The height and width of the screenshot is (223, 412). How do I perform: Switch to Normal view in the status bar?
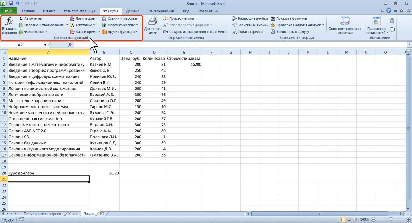[343, 219]
